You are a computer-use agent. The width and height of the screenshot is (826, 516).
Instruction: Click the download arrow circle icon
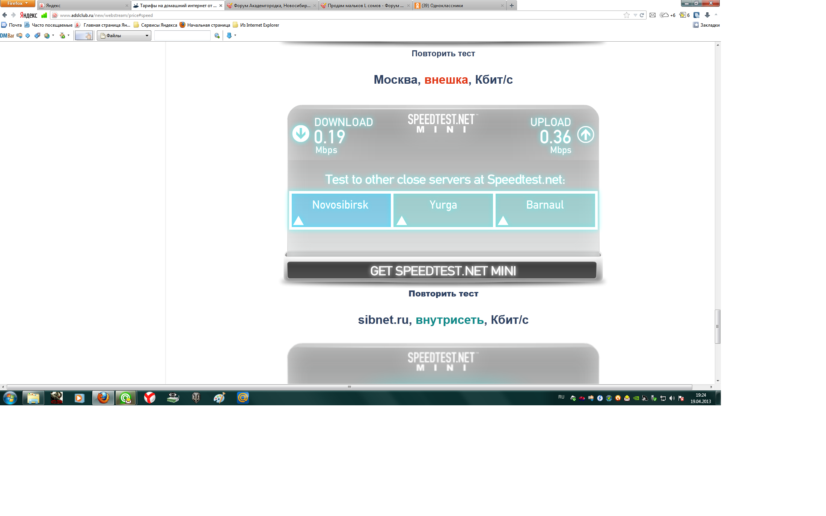[x=301, y=134]
